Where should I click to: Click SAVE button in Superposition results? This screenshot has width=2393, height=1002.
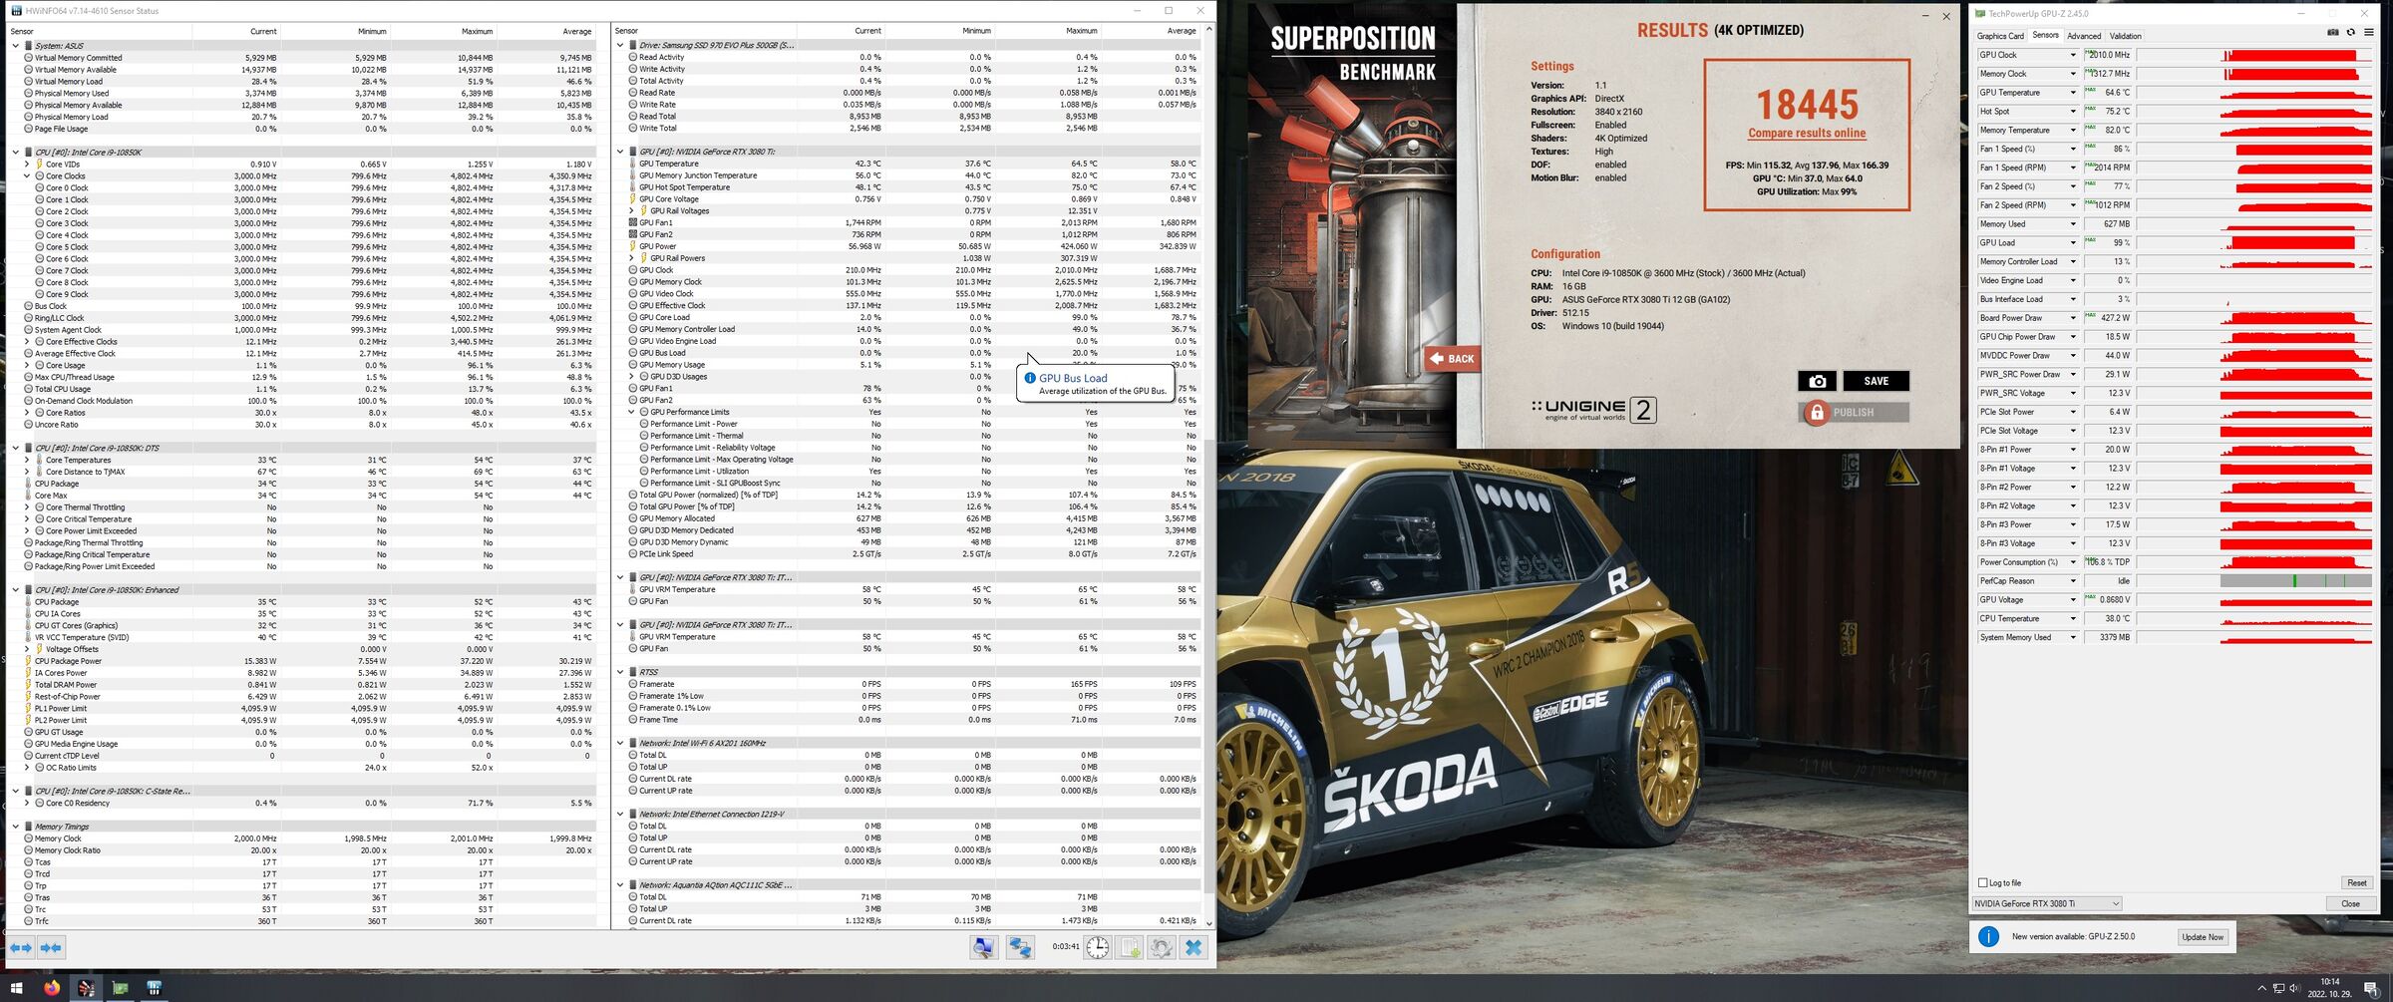(x=1876, y=381)
